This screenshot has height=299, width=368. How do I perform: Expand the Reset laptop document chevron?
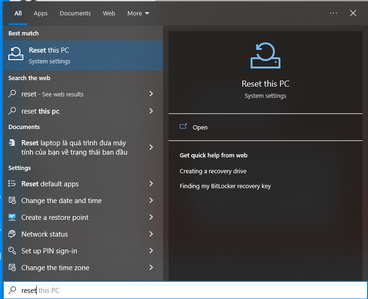point(151,147)
